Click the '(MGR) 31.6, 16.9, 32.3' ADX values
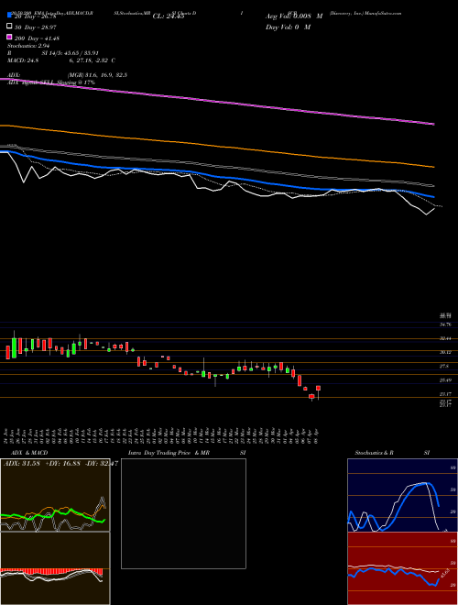The image size is (458, 605). point(97,75)
